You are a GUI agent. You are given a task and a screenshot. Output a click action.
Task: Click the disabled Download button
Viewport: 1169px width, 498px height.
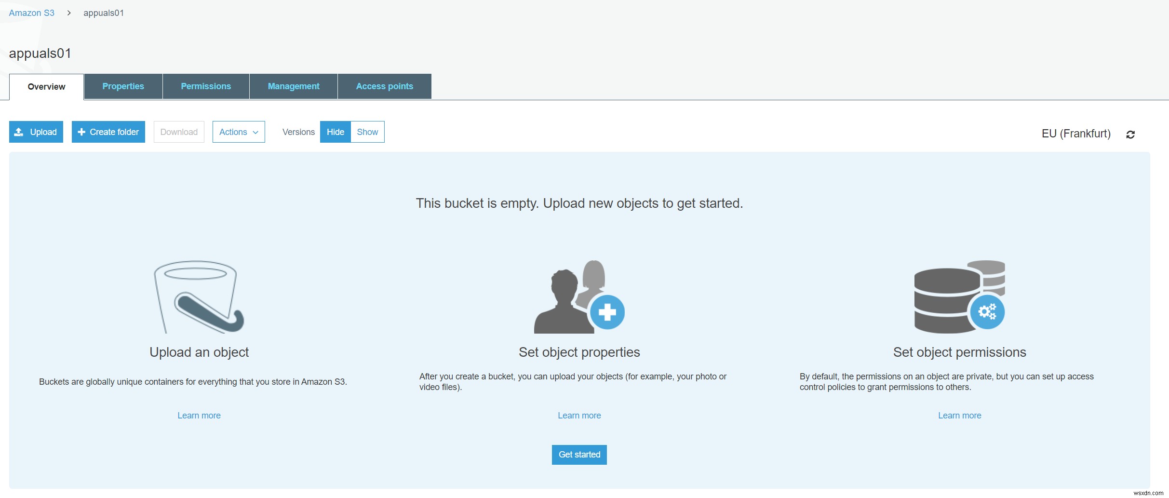click(178, 132)
